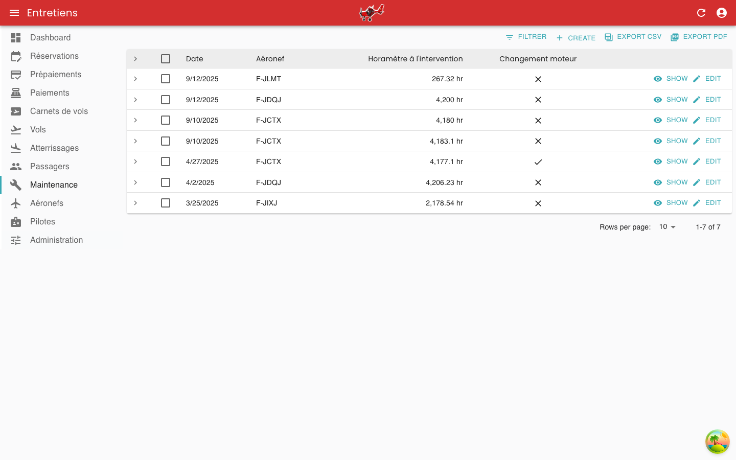The image size is (736, 460).
Task: Click the CREATE button
Action: [x=576, y=38]
